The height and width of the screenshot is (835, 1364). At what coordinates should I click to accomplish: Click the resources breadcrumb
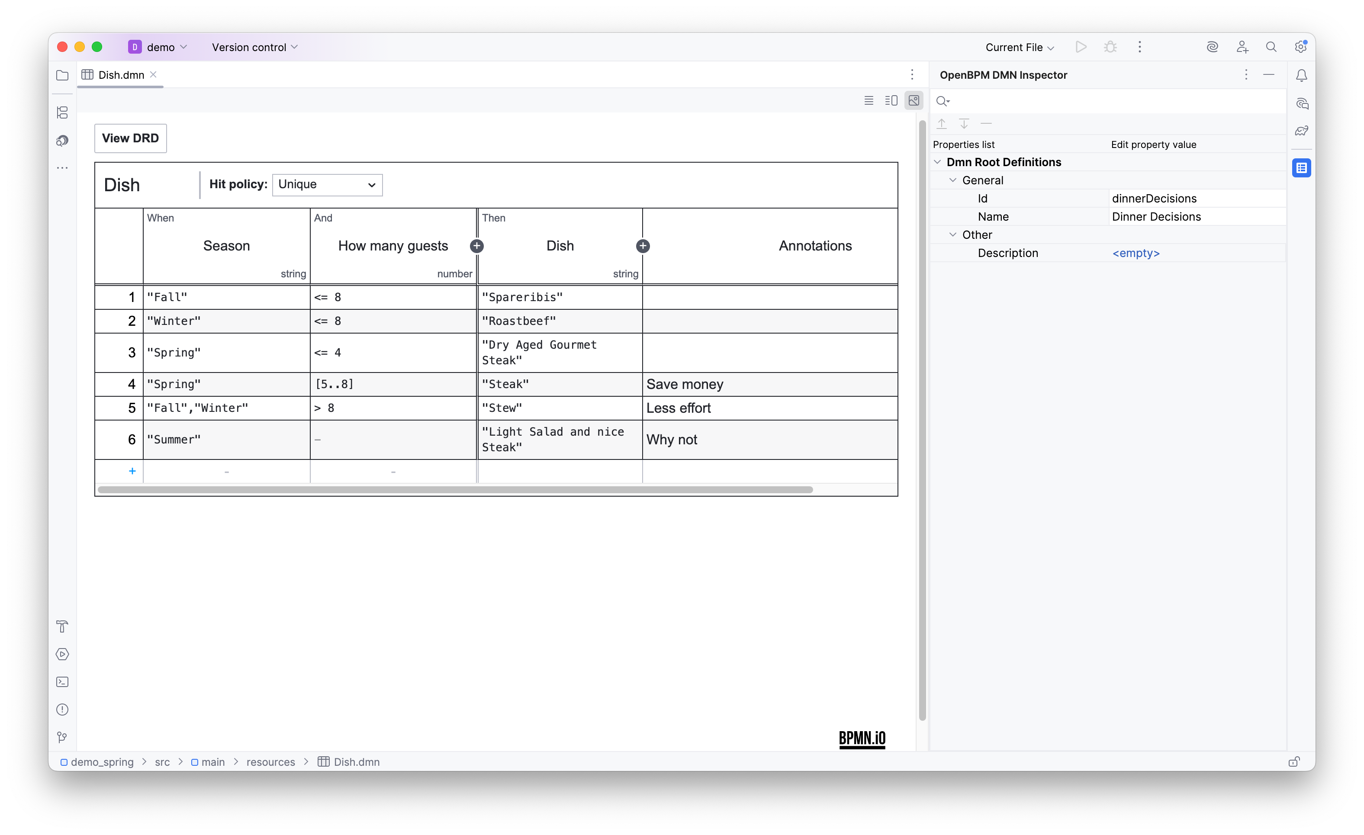(271, 762)
